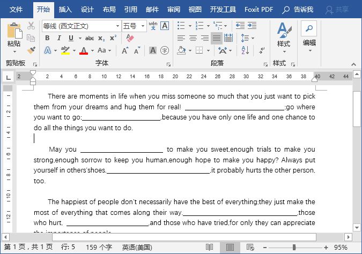Open the 插入 (Insert) tab
The height and width of the screenshot is (254, 362).
pyautogui.click(x=65, y=9)
